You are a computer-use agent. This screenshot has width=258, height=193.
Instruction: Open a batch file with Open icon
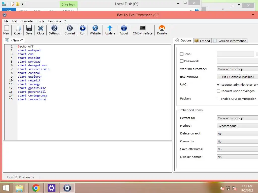18,30
